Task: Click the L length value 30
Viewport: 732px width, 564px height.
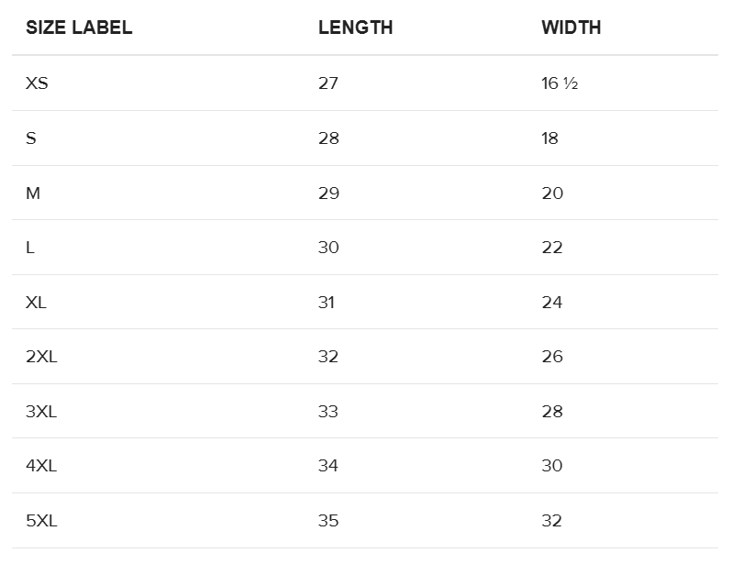Action: [x=328, y=248]
